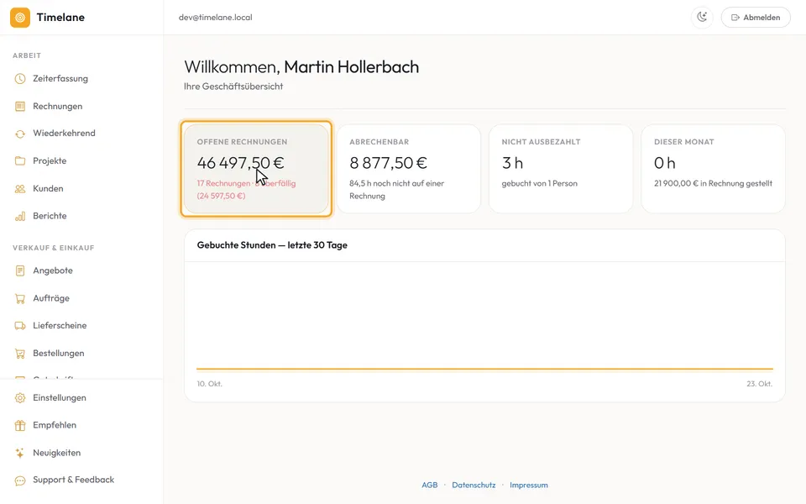Toggle dark mode with the moon button

[702, 18]
